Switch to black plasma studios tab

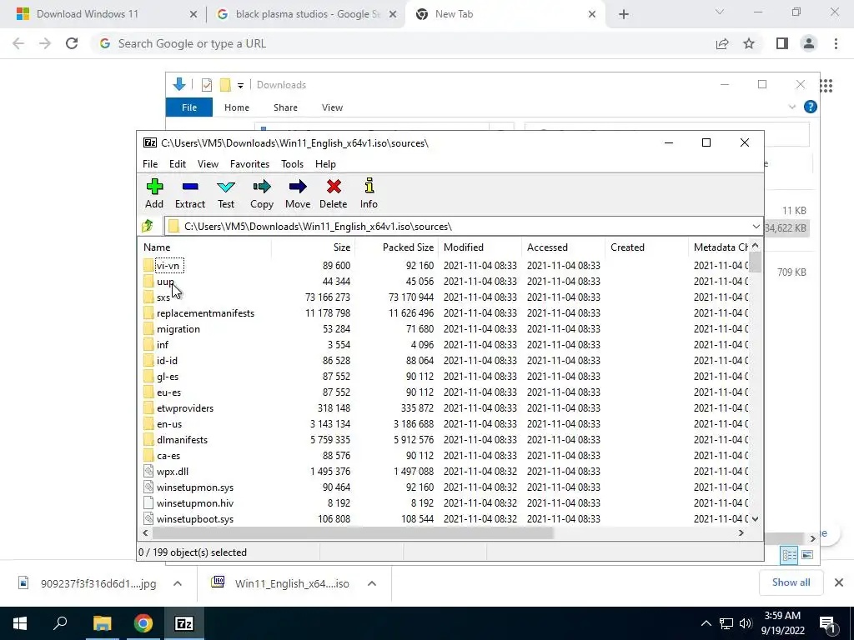coord(307,14)
